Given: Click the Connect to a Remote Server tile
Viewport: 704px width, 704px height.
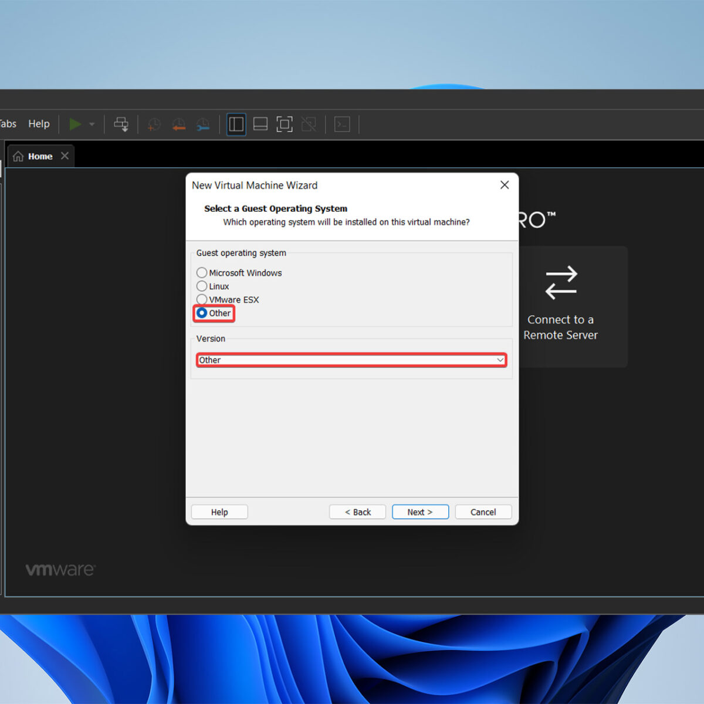Looking at the screenshot, I should 573,307.
